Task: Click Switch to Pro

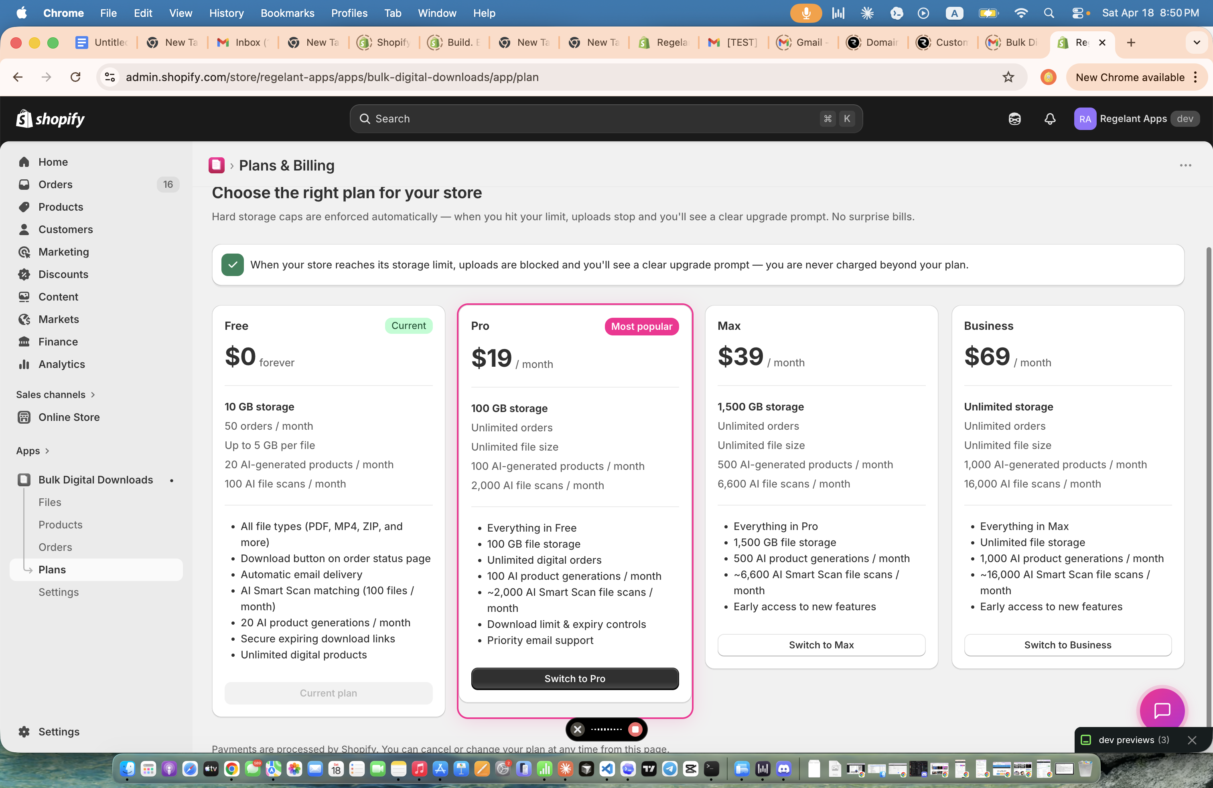Action: [x=574, y=678]
